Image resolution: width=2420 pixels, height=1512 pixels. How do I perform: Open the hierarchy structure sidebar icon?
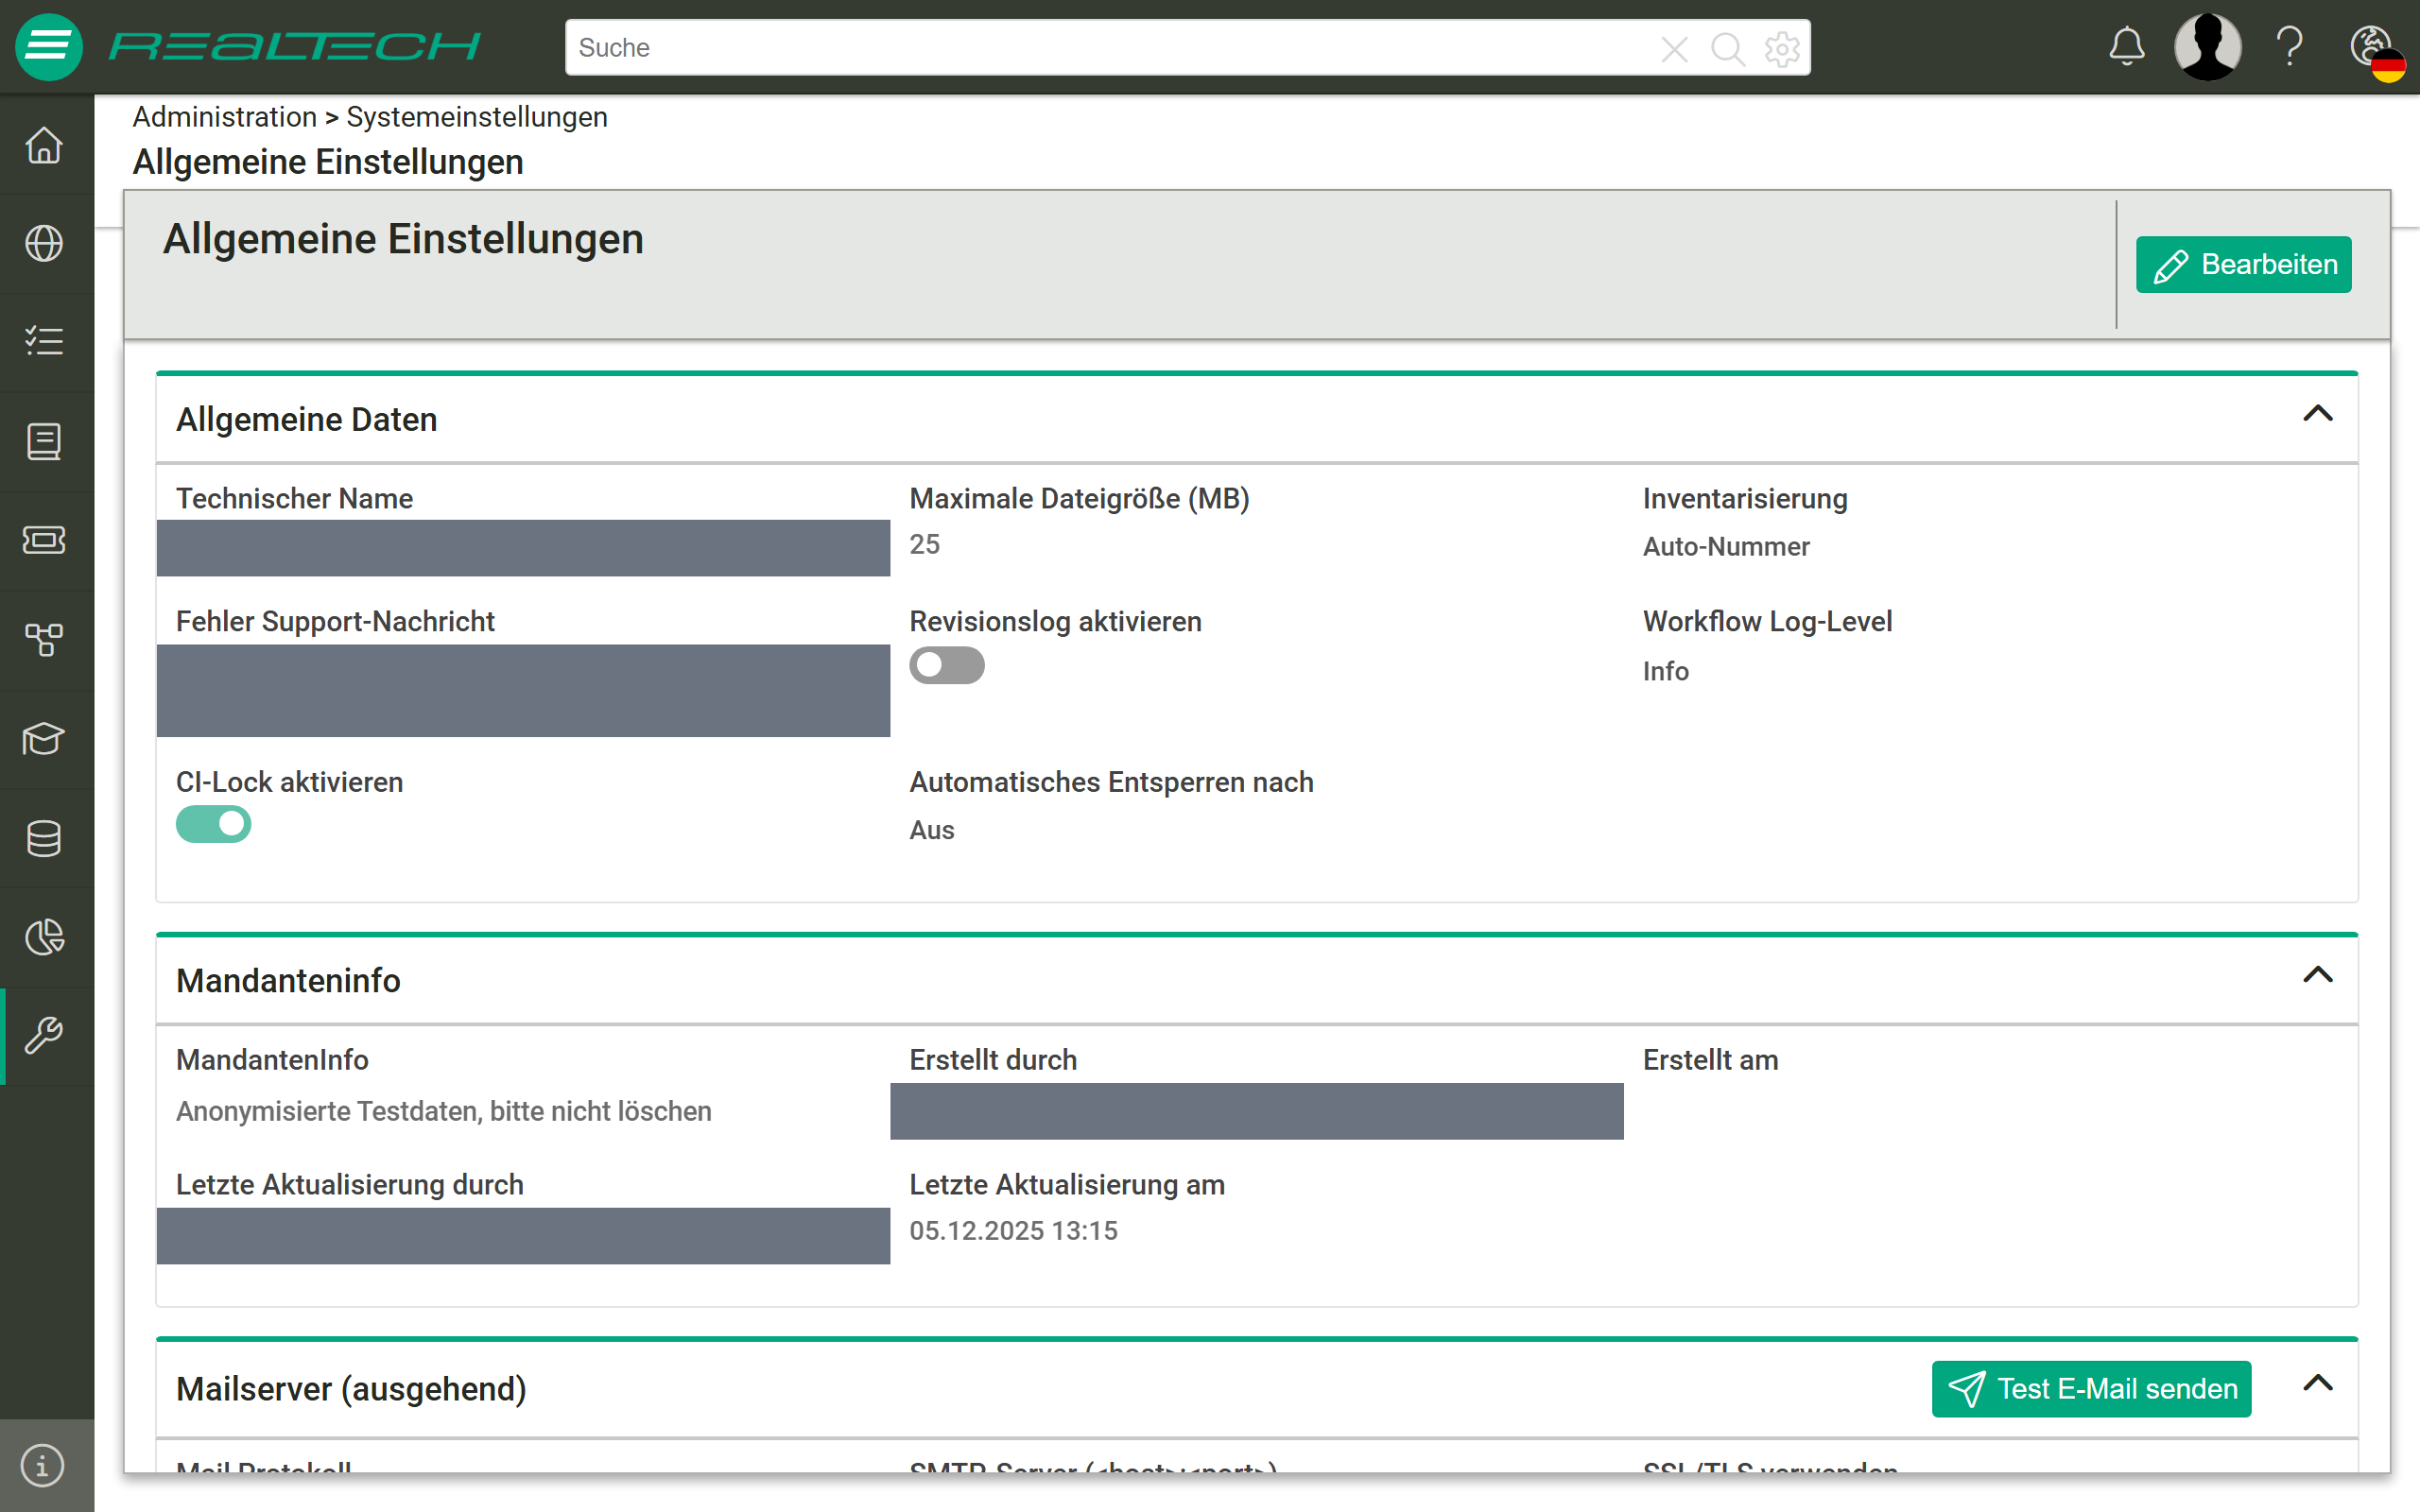pyautogui.click(x=44, y=640)
